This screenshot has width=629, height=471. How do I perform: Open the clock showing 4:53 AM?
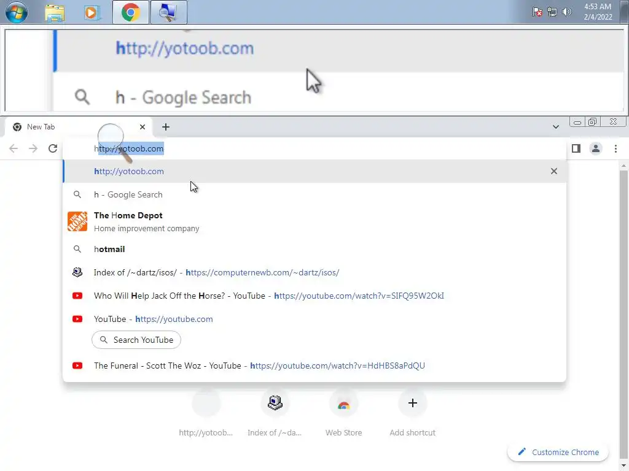(598, 12)
